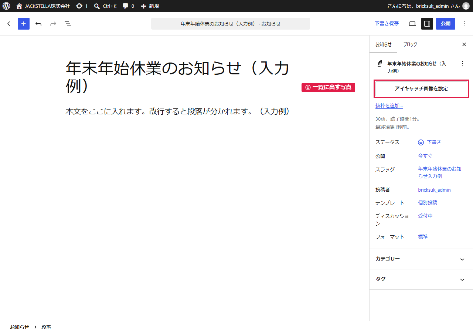
Task: Open discussion setting 受付中
Action: point(425,216)
